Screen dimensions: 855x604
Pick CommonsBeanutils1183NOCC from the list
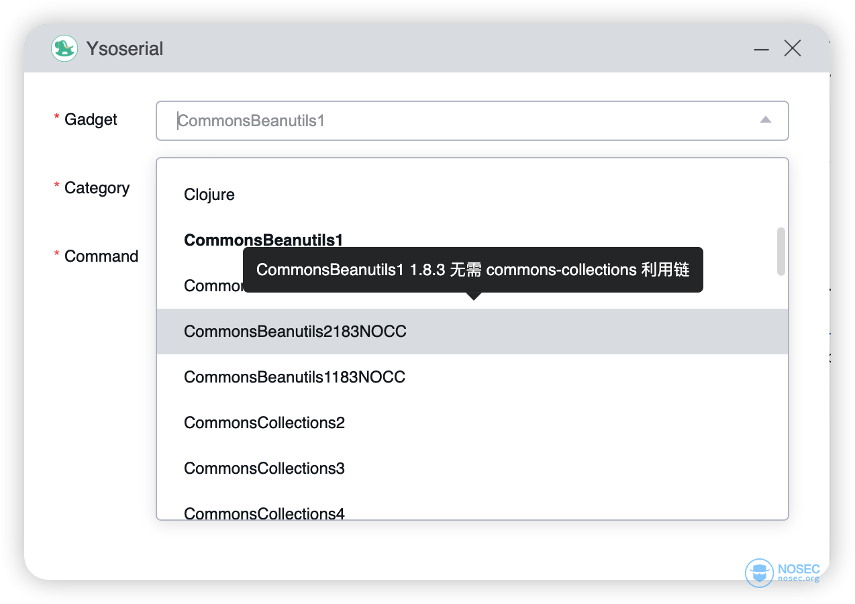pyautogui.click(x=295, y=377)
